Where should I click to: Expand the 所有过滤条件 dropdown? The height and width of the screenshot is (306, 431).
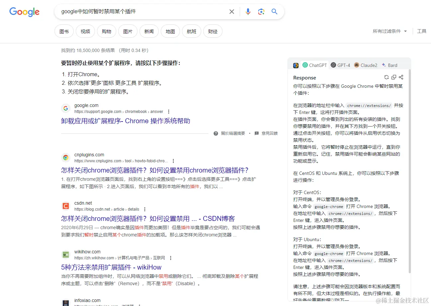390,31
